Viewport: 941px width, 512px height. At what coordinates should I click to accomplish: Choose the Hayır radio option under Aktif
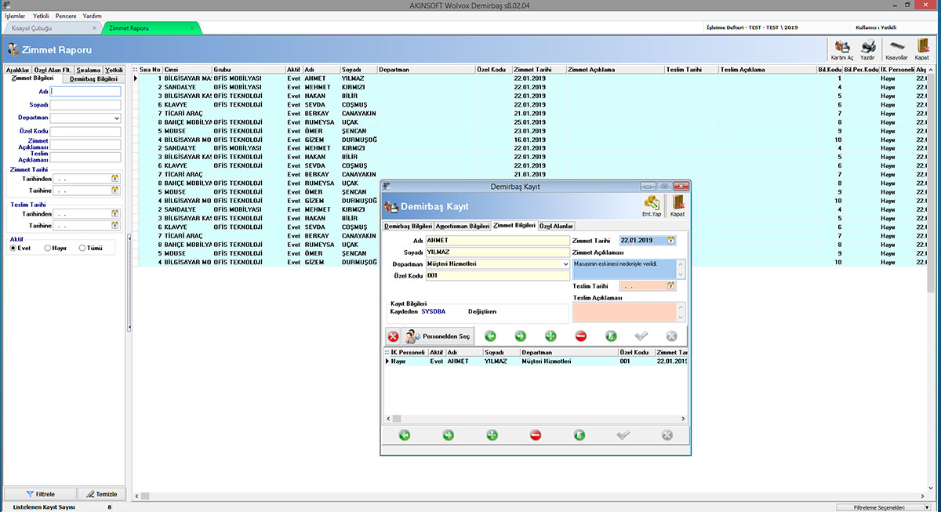click(x=48, y=248)
